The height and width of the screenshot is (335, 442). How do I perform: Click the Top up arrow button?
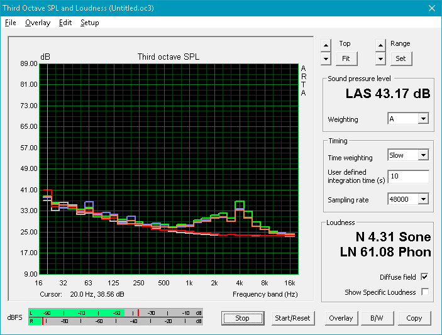coord(326,45)
